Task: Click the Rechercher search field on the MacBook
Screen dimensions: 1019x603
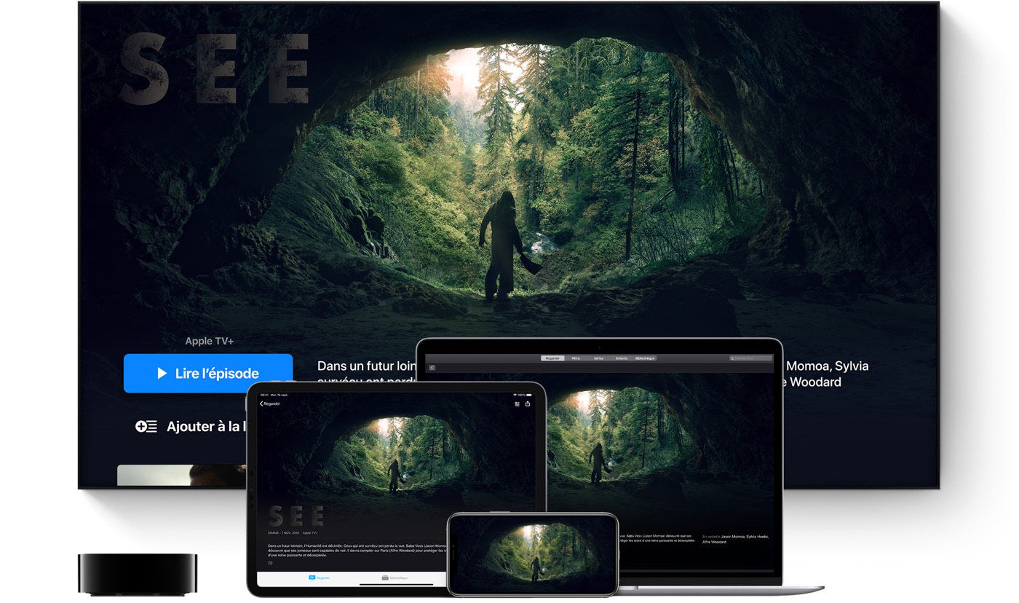Action: (x=751, y=358)
